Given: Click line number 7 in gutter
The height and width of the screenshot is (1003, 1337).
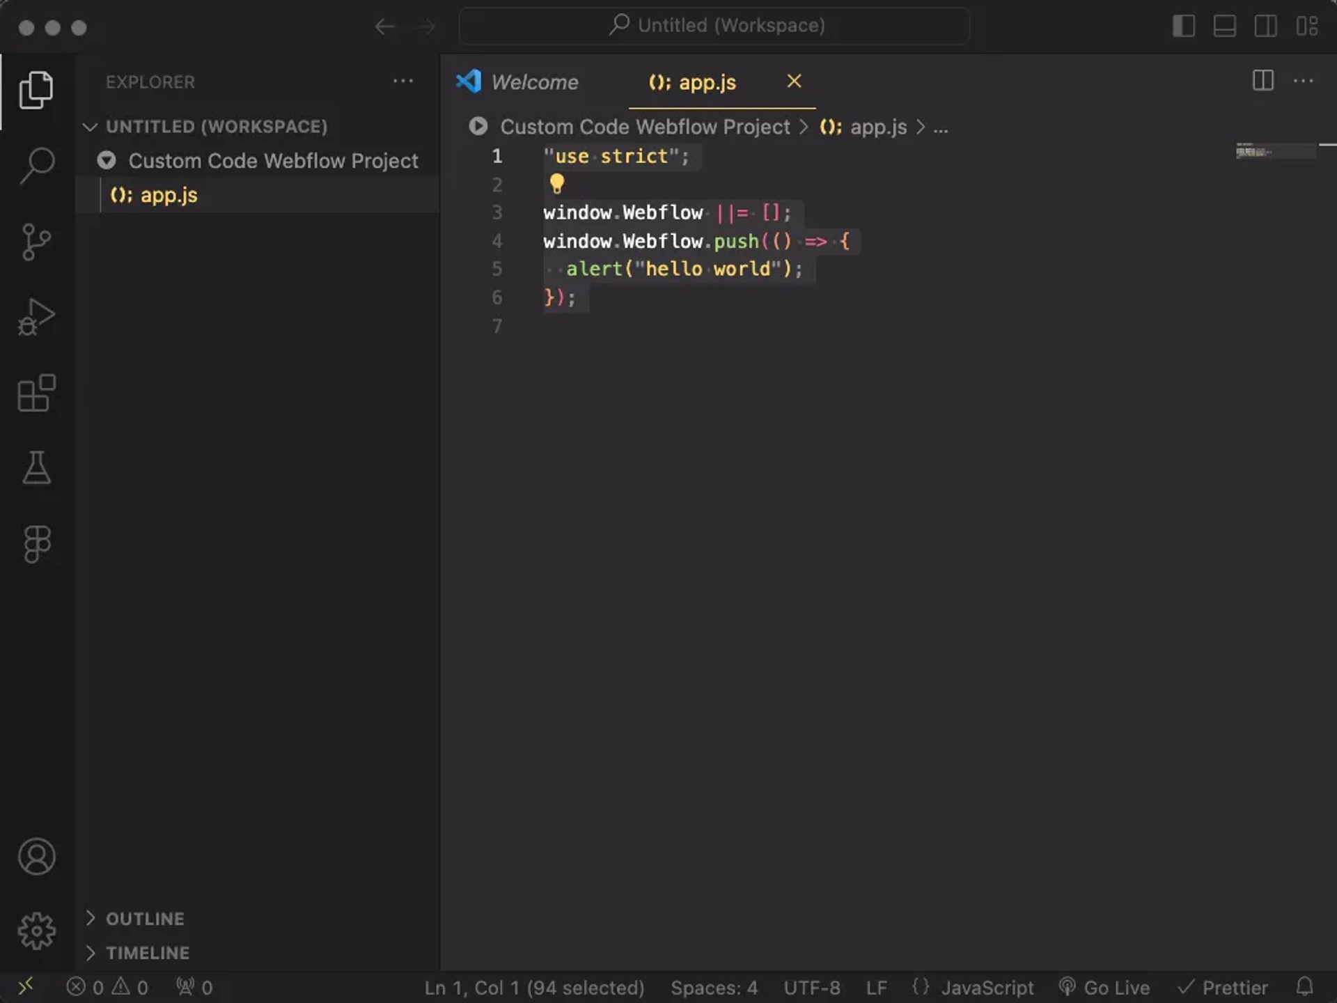Looking at the screenshot, I should click(497, 326).
